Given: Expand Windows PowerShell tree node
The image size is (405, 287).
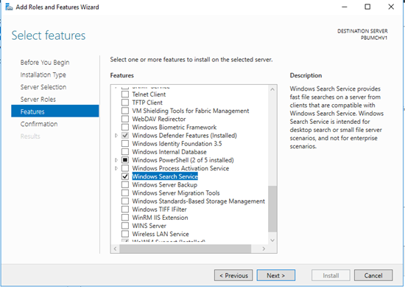Looking at the screenshot, I should (x=116, y=160).
